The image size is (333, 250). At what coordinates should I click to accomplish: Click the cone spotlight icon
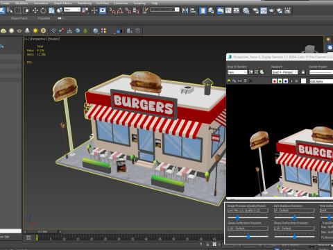27,31
